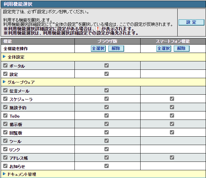This screenshot has width=206, height=178.
Task: Toggle the 設定 row checkbox in 機能 column
Action: tap(5, 74)
